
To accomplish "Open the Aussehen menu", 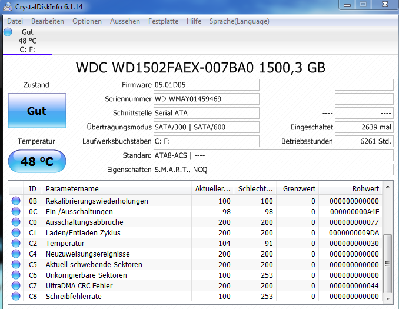I will [125, 21].
